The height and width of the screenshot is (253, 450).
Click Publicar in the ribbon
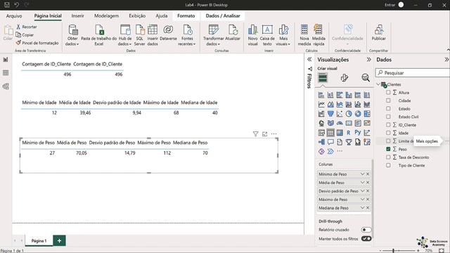(378, 32)
